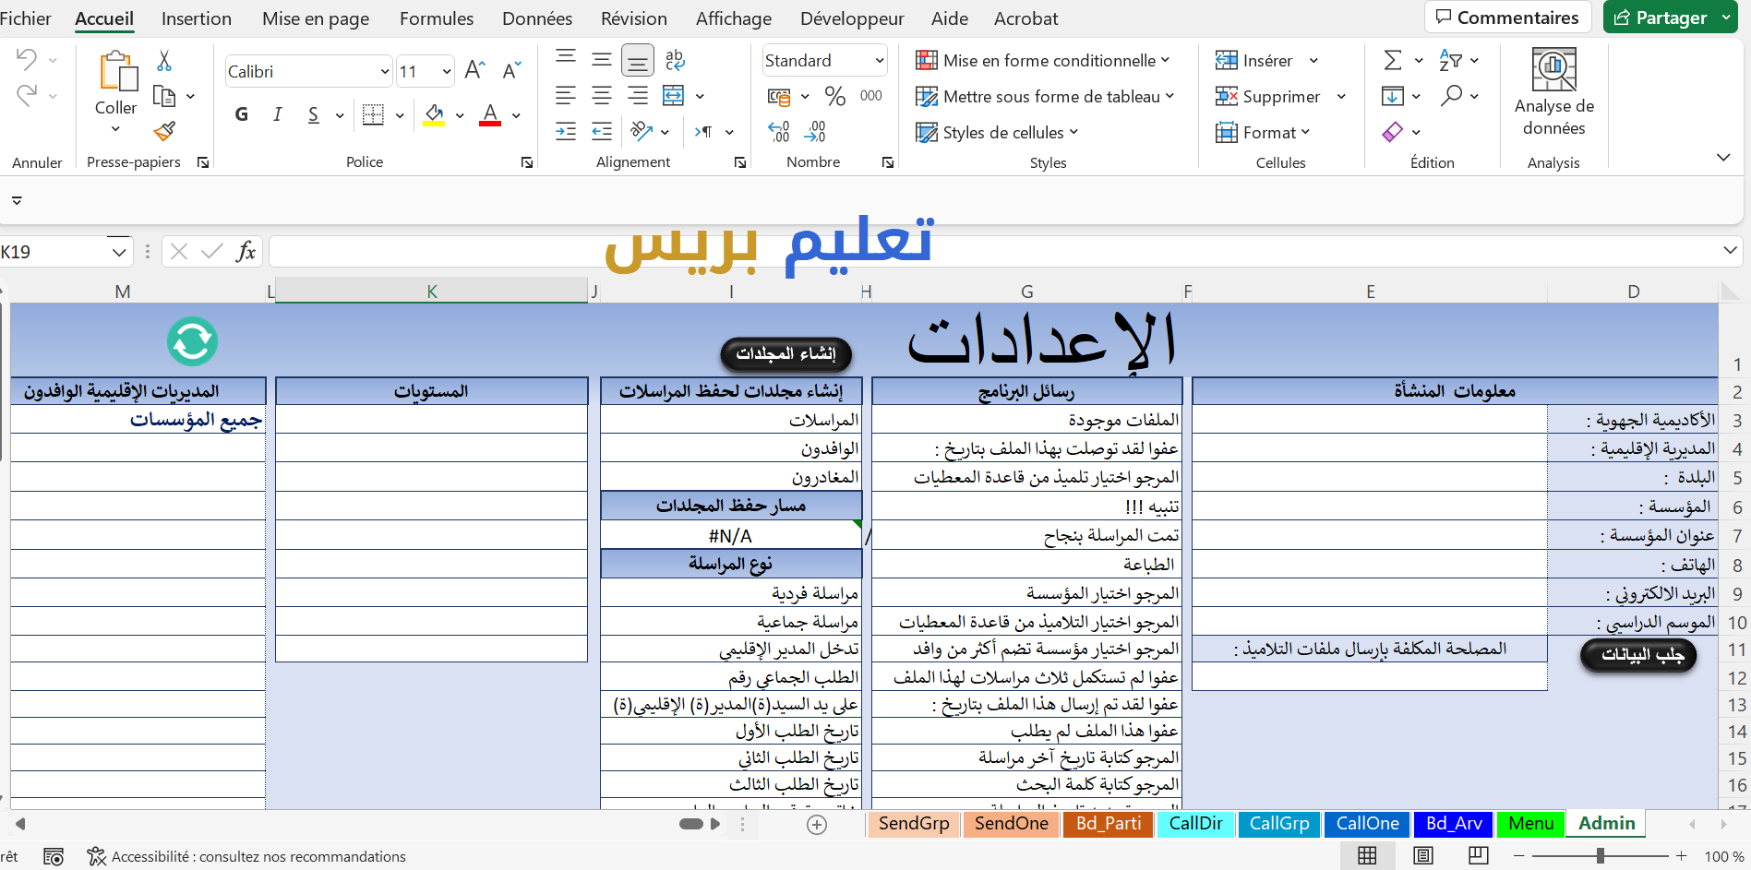Select the format painter brush icon

pos(164,131)
